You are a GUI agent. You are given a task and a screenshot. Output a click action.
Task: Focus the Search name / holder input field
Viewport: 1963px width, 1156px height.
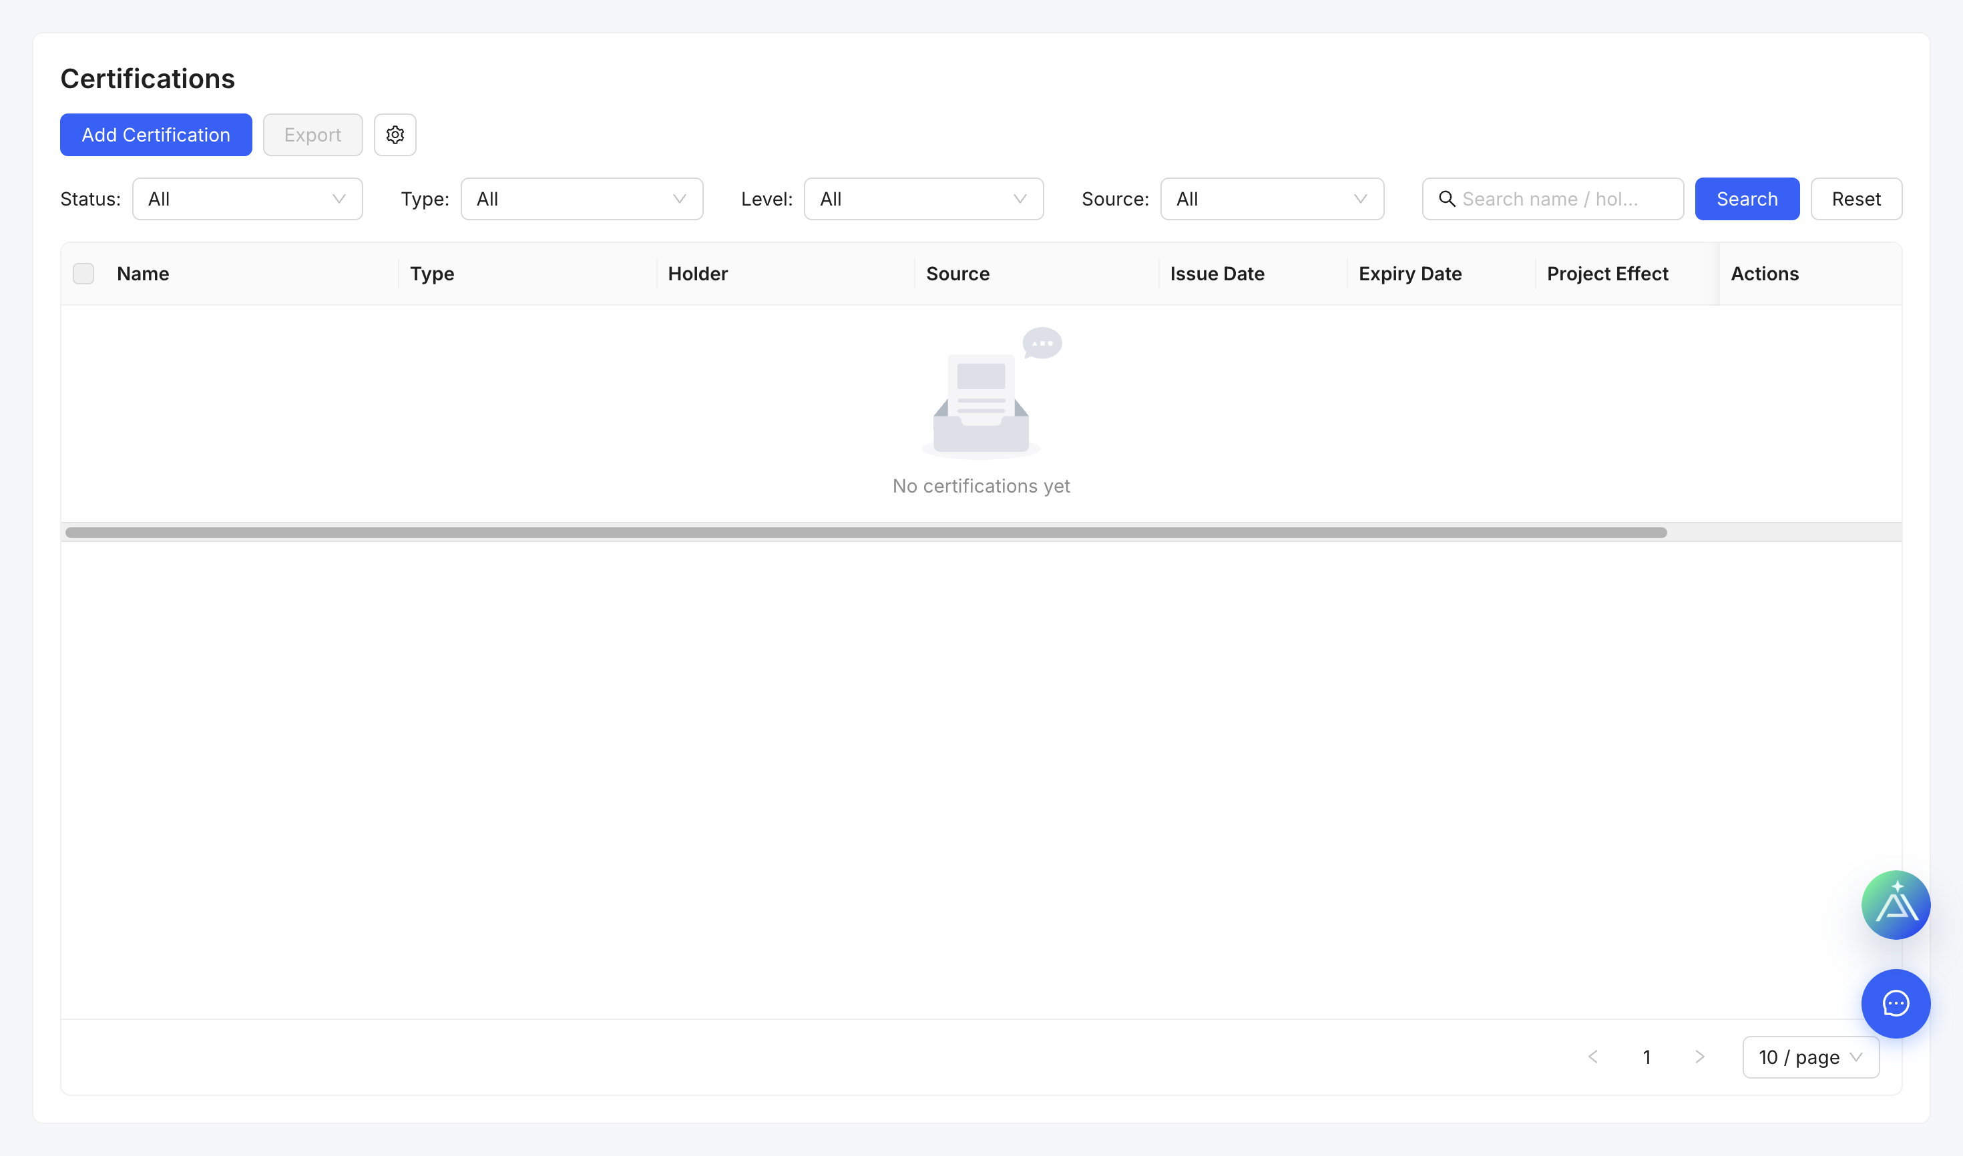pyautogui.click(x=1552, y=199)
